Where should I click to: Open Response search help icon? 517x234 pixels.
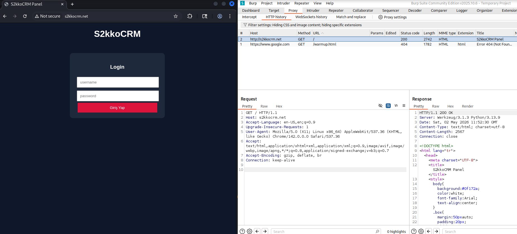414,231
